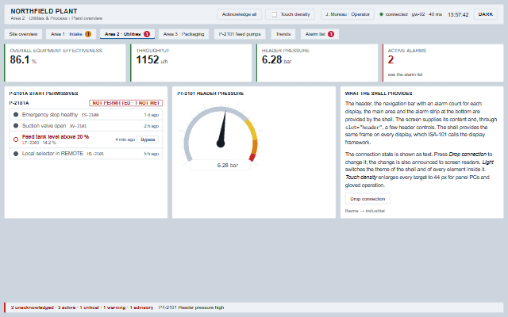
Task: Click the red alarm badge on Area 2 Utilities
Action: tap(147, 34)
